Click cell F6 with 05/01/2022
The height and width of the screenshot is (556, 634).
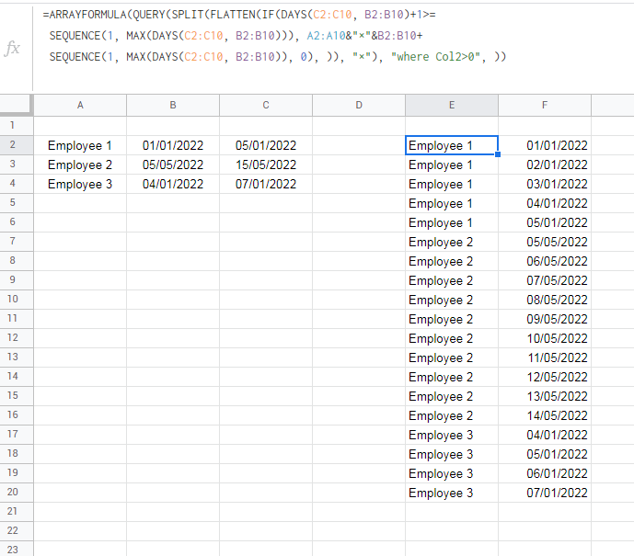[545, 222]
